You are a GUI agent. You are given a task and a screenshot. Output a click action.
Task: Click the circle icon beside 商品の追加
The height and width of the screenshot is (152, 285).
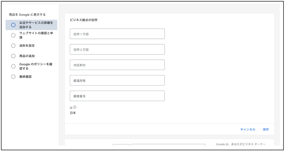click(13, 56)
